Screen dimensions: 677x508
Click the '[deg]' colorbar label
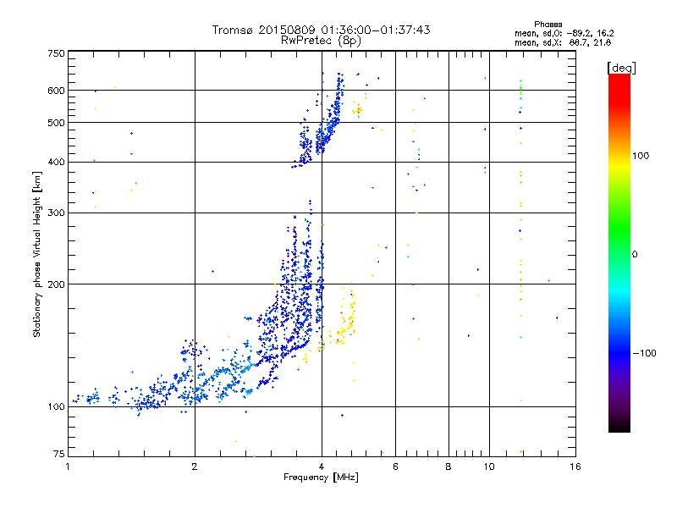point(621,68)
